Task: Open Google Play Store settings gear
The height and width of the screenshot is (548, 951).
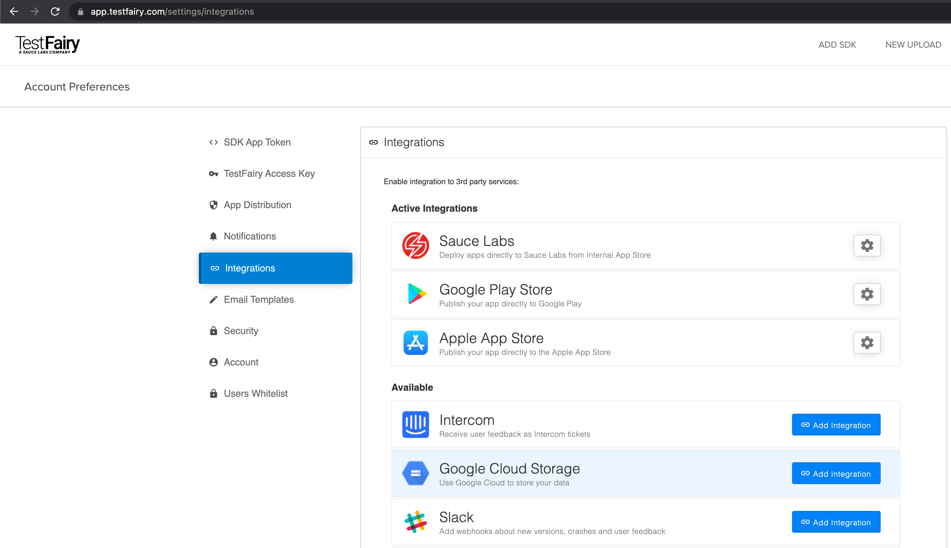Action: pyautogui.click(x=867, y=294)
